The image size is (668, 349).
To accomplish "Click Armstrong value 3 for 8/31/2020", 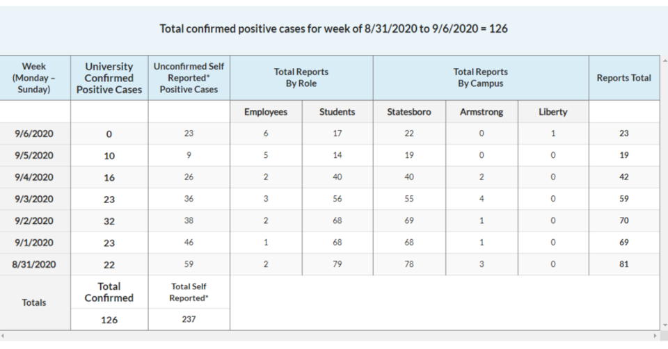I will [x=482, y=264].
